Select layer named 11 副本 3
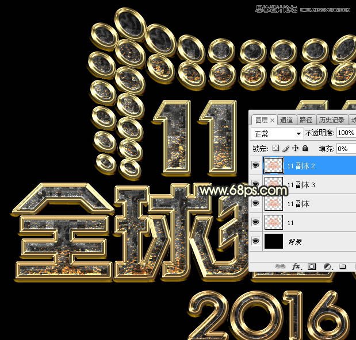Screen dimensions: 356x340 tap(301, 185)
